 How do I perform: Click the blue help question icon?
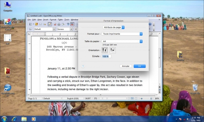point(150,24)
